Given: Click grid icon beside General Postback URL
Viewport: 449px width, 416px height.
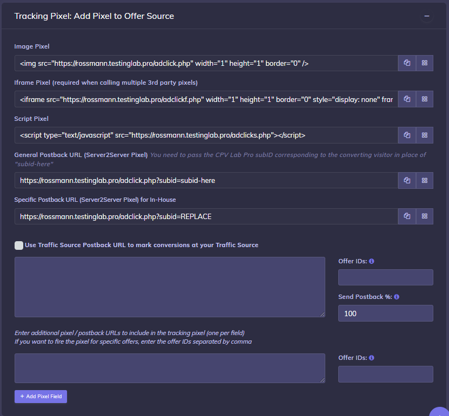Looking at the screenshot, I should [x=425, y=180].
